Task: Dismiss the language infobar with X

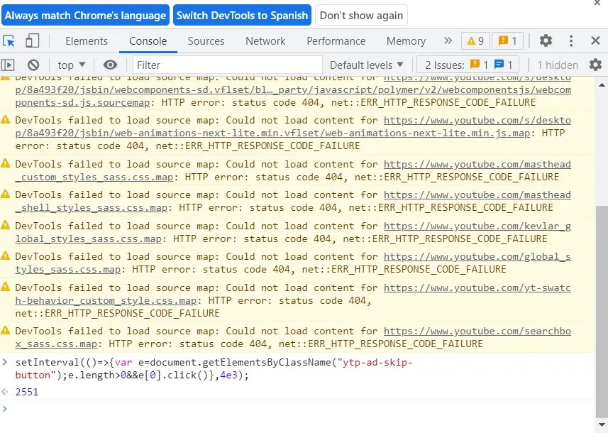Action: [597, 3]
